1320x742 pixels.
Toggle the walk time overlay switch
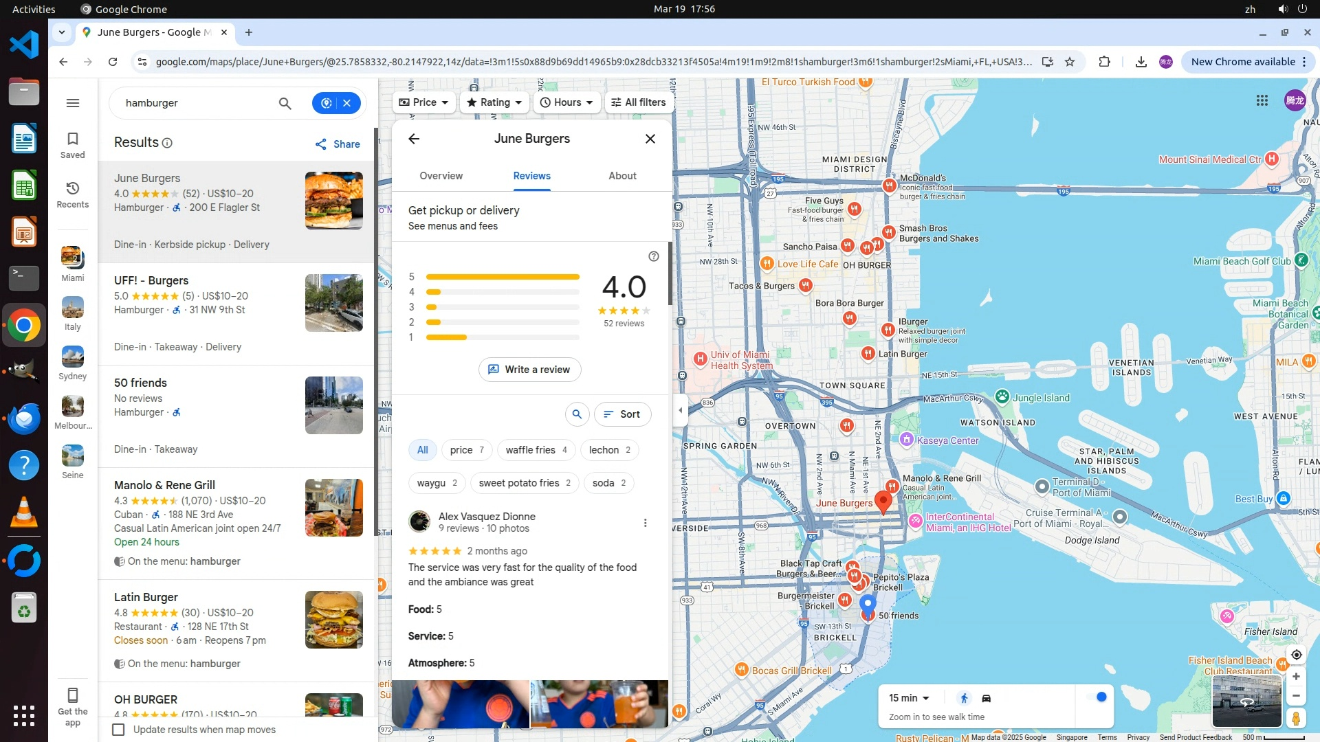[x=1097, y=698]
